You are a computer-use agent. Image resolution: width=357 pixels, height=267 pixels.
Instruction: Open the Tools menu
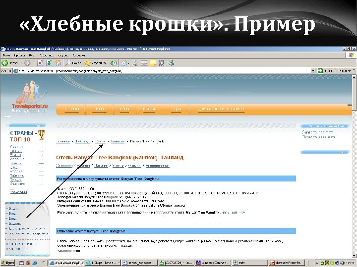pyautogui.click(x=63, y=55)
